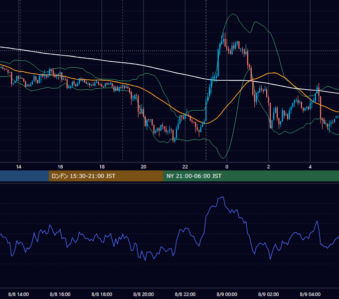Image resolution: width=339 pixels, height=299 pixels.
Task: Click the 18 hour axis label
Action: [x=102, y=167]
